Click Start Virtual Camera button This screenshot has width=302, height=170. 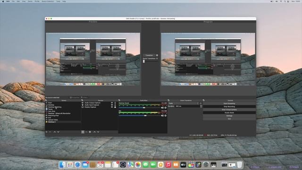click(229, 110)
